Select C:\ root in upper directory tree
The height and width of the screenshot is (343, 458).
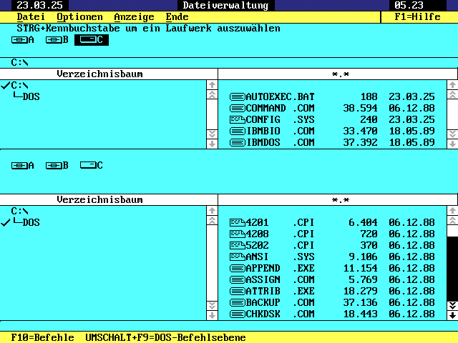19,86
